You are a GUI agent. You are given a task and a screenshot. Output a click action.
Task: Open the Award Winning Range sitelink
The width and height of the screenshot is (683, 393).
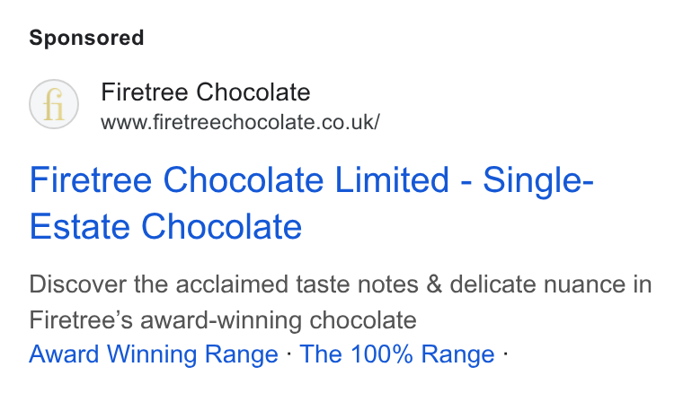tap(154, 354)
